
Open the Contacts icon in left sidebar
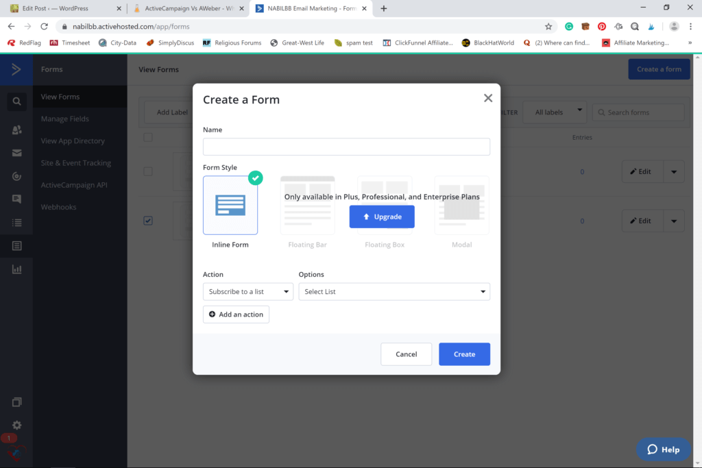pos(16,130)
